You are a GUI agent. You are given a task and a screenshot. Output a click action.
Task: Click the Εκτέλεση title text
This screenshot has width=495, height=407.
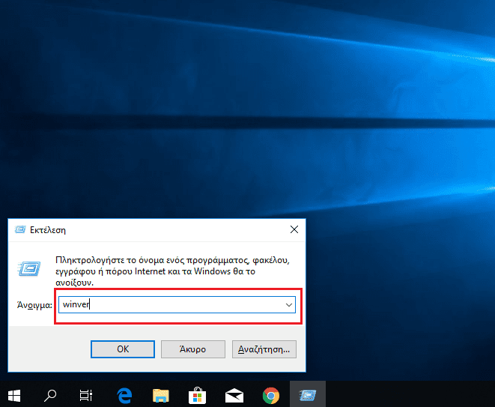pyautogui.click(x=48, y=230)
